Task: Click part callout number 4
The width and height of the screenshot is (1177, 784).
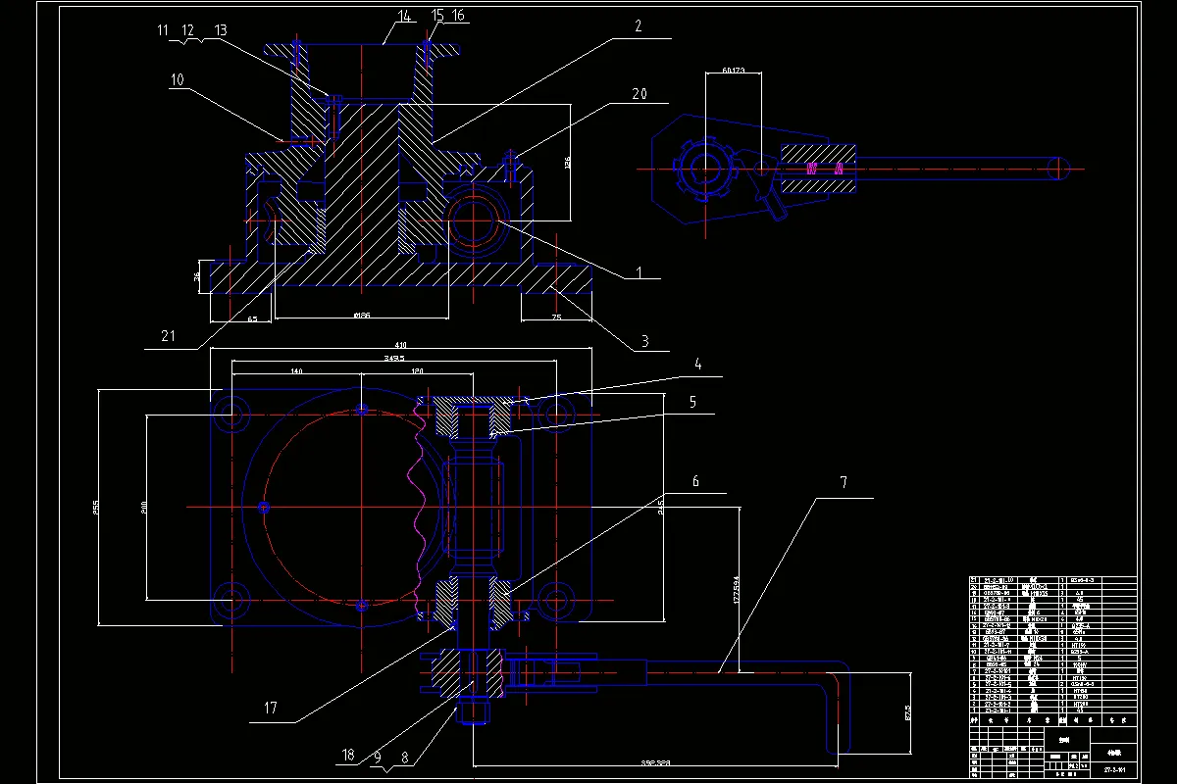Action: pyautogui.click(x=697, y=365)
